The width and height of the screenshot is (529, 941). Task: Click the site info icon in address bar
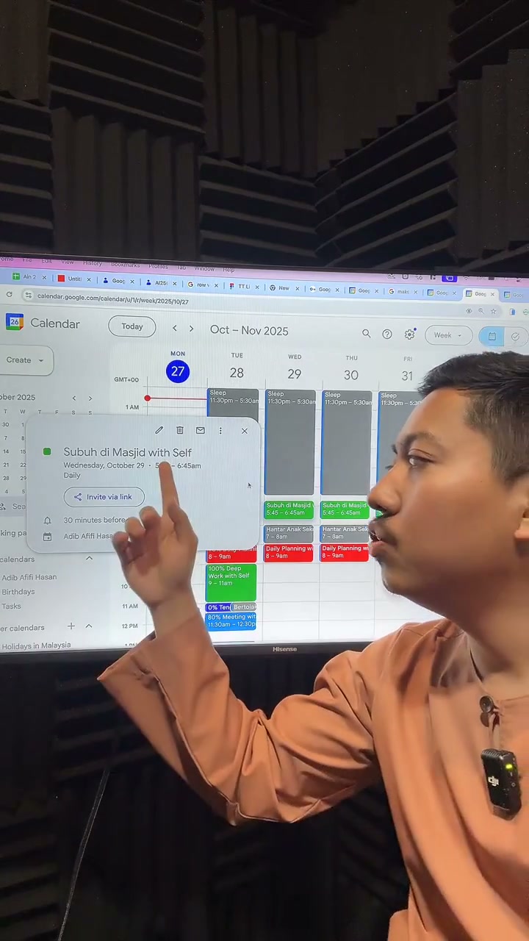28,296
